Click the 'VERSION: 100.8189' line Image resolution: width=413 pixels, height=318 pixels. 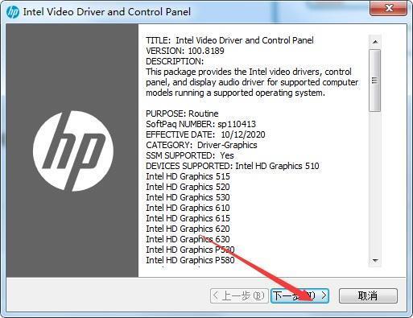tap(185, 51)
